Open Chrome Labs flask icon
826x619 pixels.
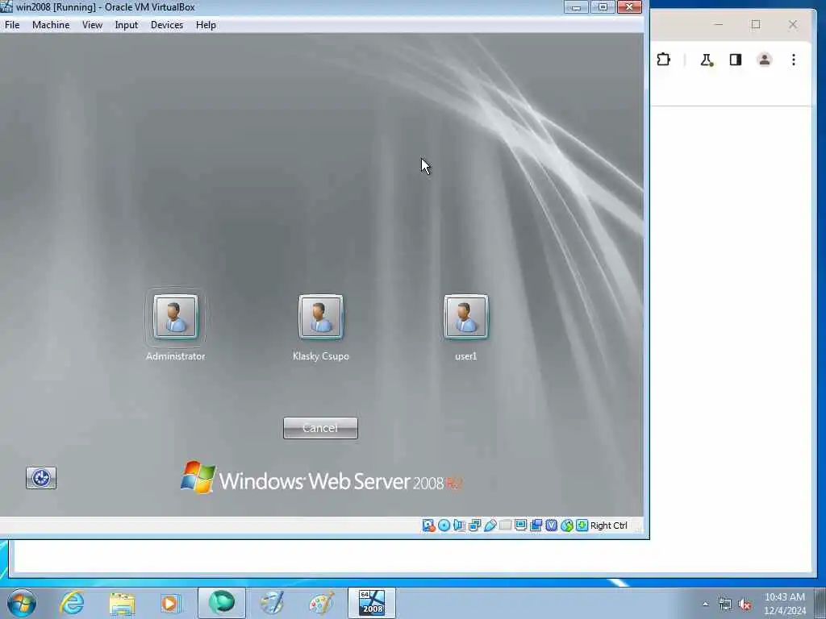coord(707,60)
